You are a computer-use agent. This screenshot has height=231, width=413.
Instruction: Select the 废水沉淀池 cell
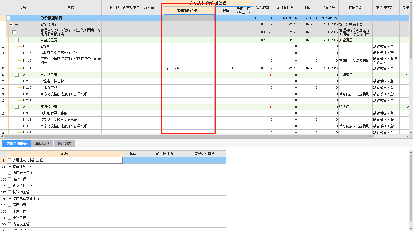(x=71, y=87)
